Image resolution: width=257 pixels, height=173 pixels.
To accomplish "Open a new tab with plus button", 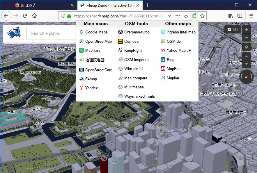I will coord(148,5).
